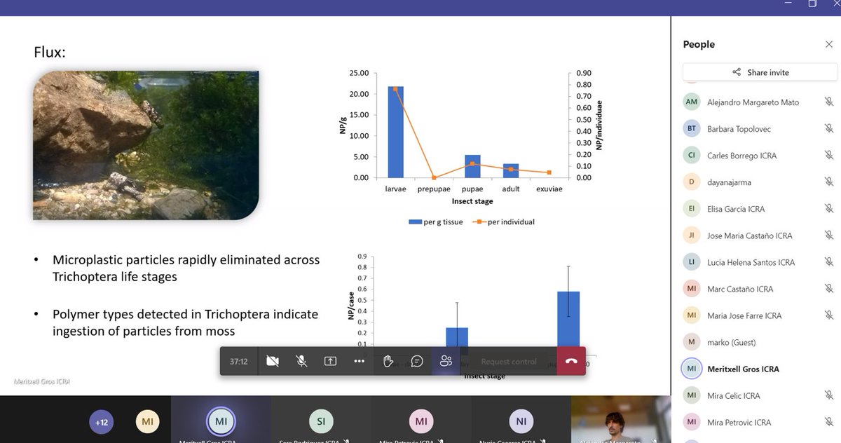Image resolution: width=841 pixels, height=443 pixels.
Task: Click the MI avatar for Mira Celic
Action: [692, 395]
